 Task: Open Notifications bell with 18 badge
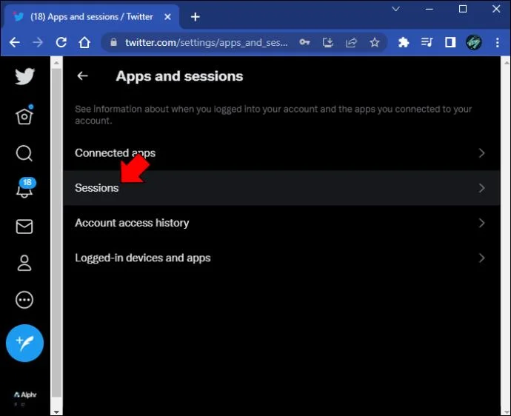(25, 188)
